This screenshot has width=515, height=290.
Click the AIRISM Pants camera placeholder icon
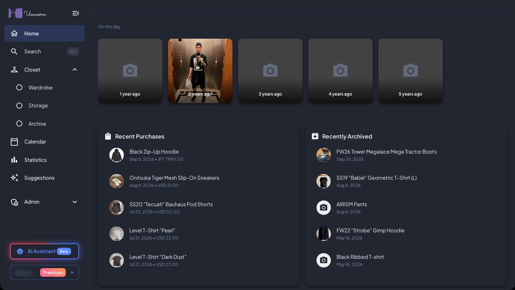324,208
